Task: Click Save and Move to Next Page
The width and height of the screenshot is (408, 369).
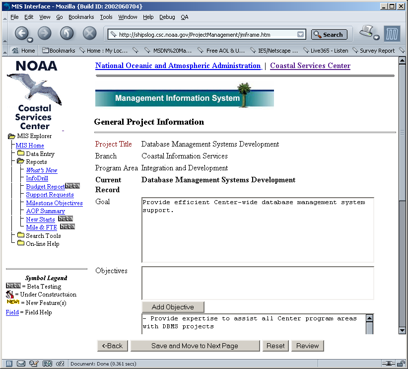Action: (x=195, y=346)
